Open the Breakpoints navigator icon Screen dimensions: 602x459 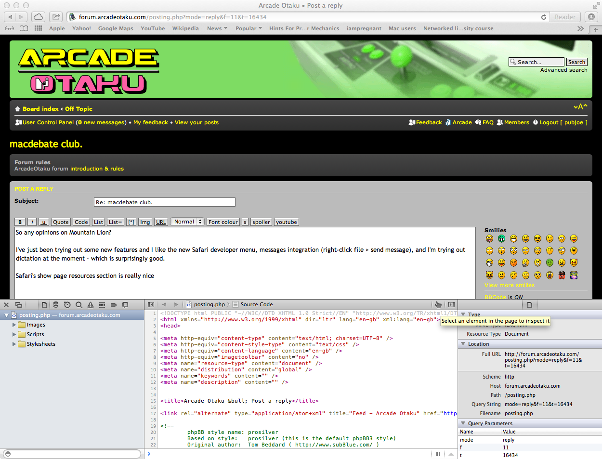[114, 304]
